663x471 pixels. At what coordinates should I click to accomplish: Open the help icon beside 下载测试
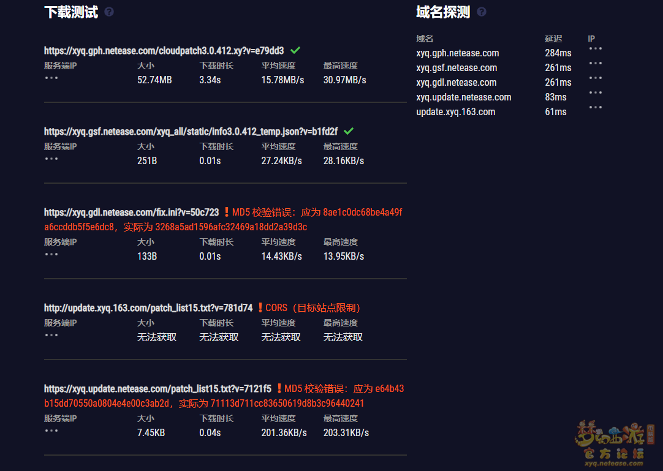click(x=109, y=12)
